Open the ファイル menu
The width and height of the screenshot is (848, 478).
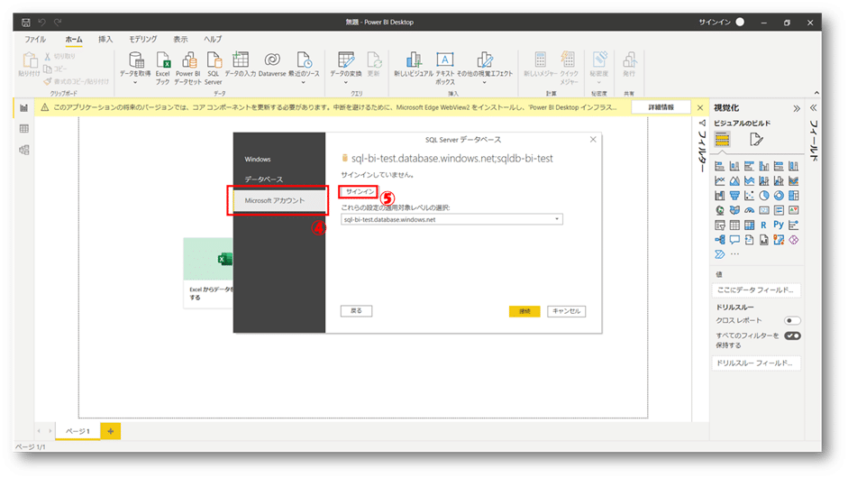pyautogui.click(x=35, y=39)
